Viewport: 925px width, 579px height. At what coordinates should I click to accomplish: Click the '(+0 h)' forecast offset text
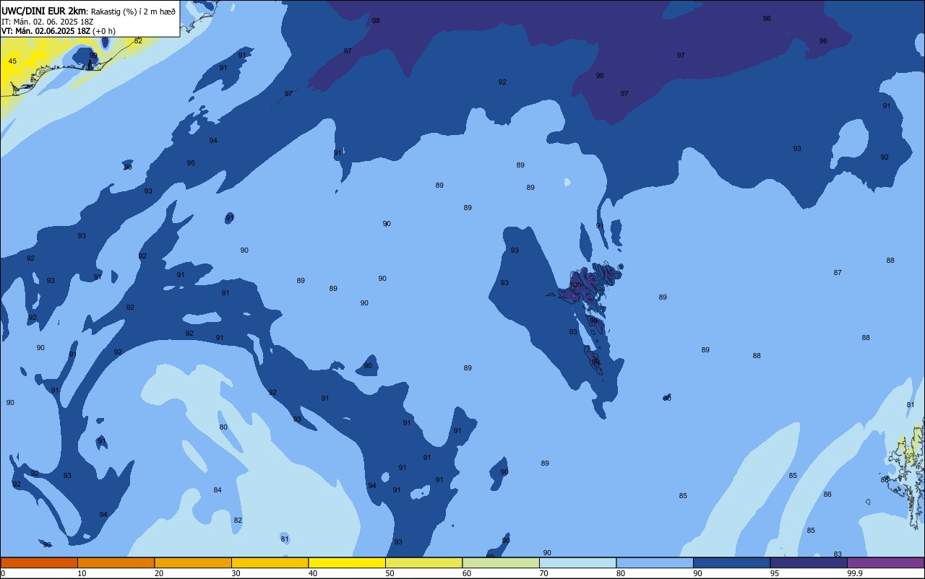tap(104, 31)
